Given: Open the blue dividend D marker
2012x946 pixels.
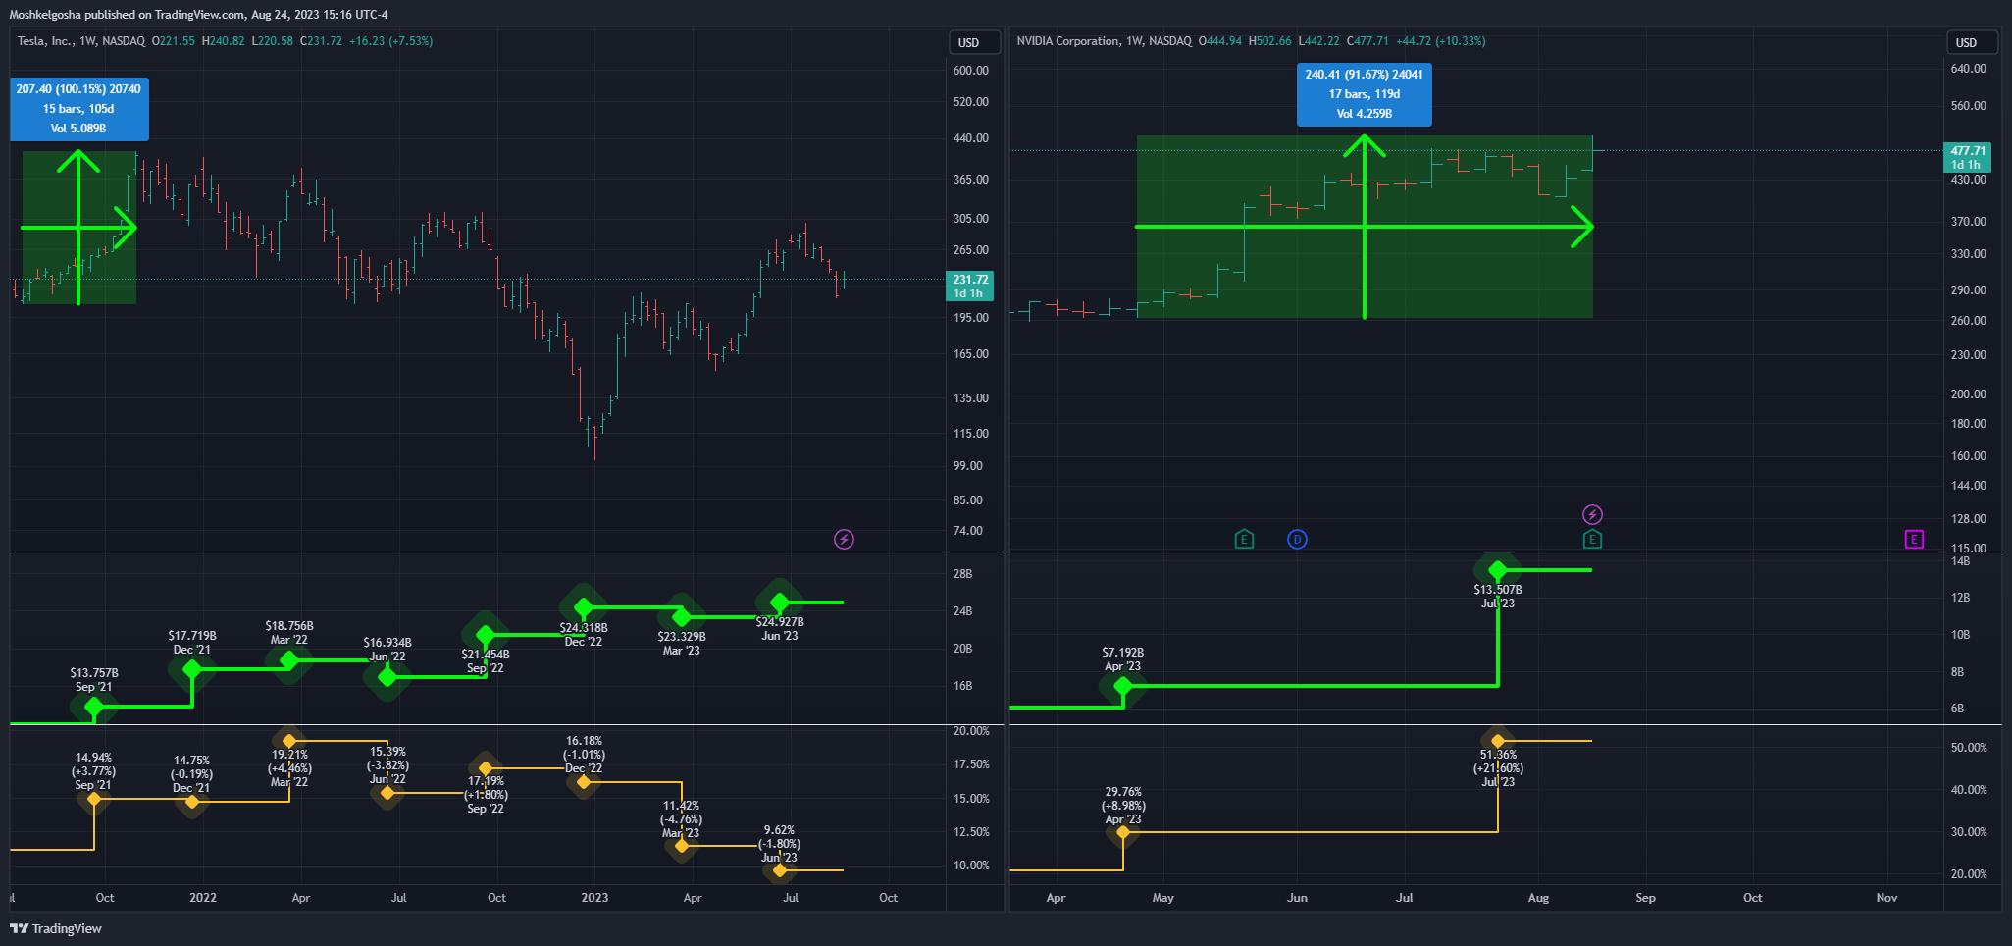Looking at the screenshot, I should point(1297,539).
